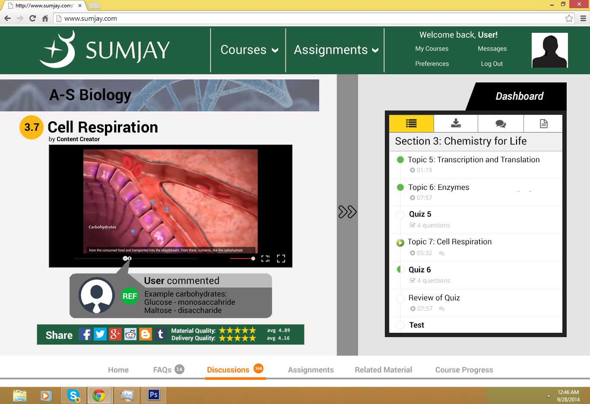Open the media player taskbar icon
Screen dimensions: 590x404
[x=46, y=395]
